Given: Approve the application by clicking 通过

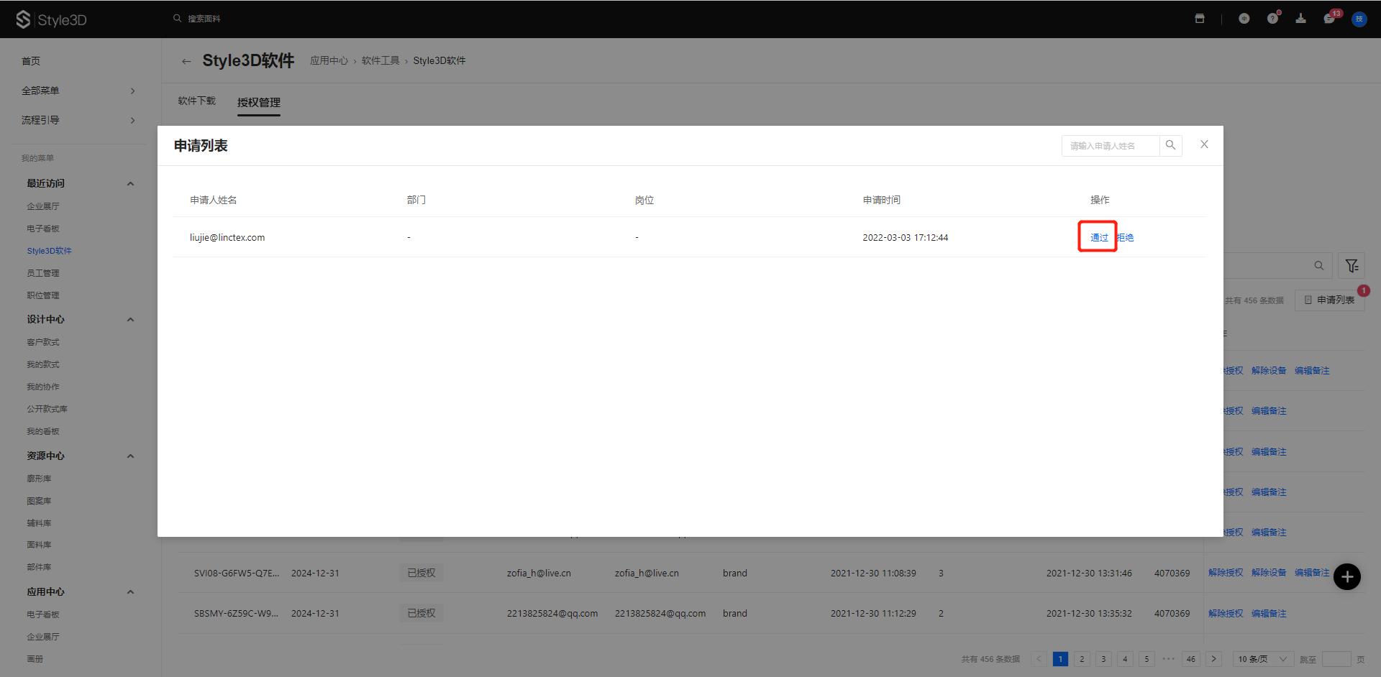Looking at the screenshot, I should coord(1098,237).
